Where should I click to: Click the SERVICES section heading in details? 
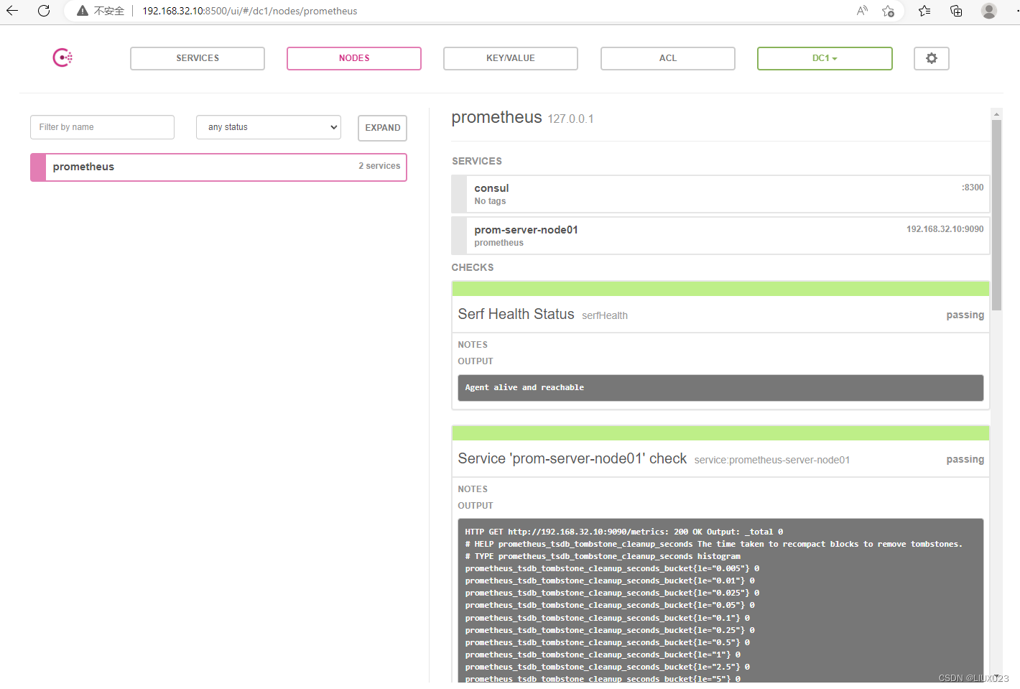coord(477,161)
